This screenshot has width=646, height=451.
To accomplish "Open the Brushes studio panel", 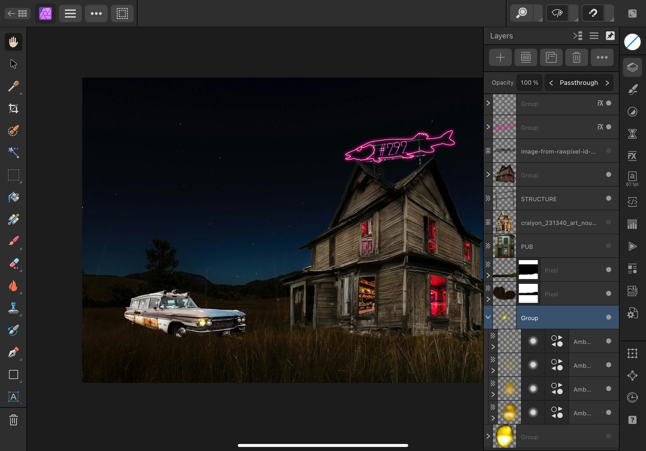I will pyautogui.click(x=632, y=90).
